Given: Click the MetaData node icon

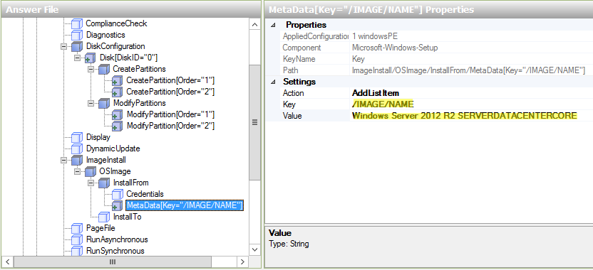Looking at the screenshot, I should pyautogui.click(x=117, y=205).
